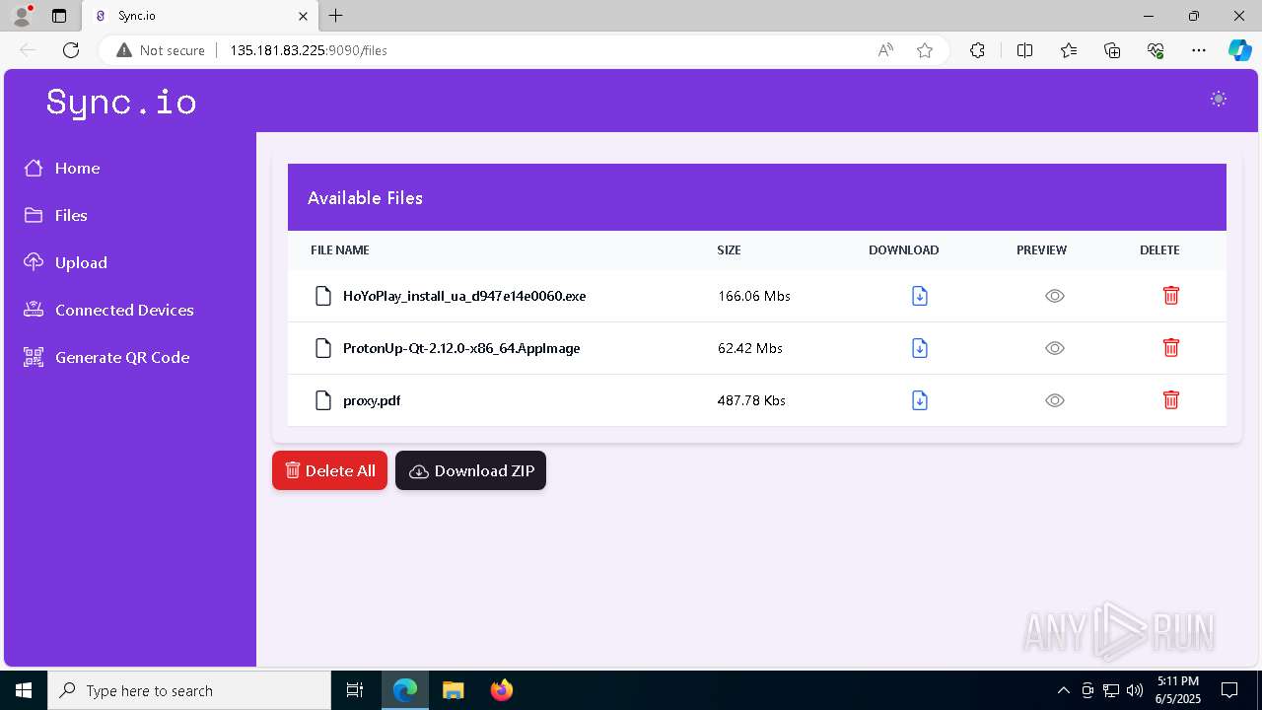Click the 166.06 Mbs size value
The image size is (1262, 710).
(x=754, y=296)
